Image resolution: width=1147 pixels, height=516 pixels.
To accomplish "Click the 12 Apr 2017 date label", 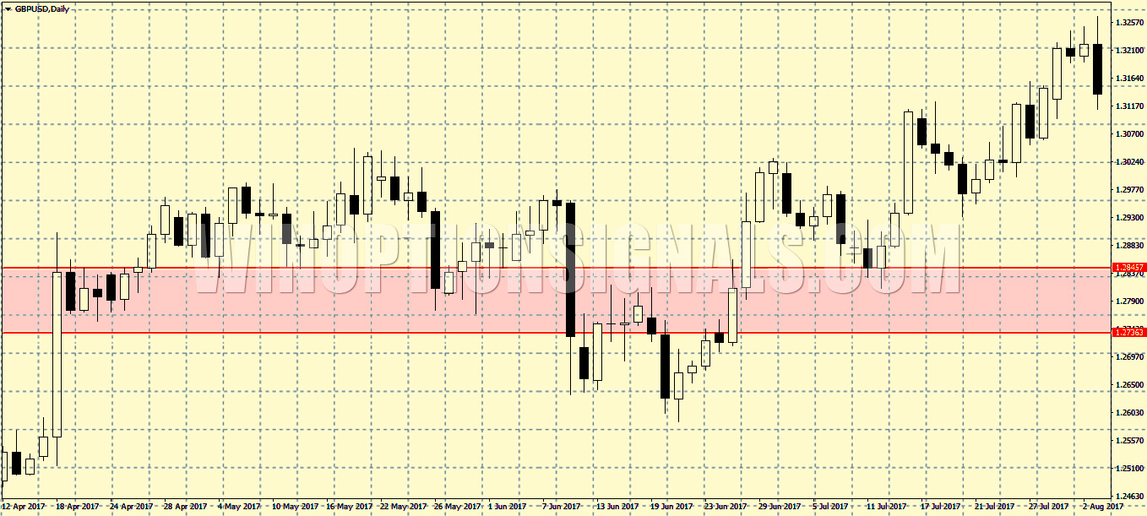I will click(23, 507).
